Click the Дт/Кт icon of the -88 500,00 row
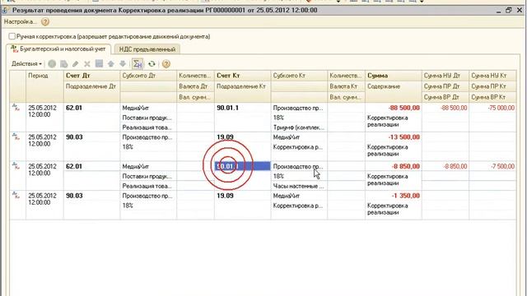This screenshot has height=296, width=527. point(16,108)
